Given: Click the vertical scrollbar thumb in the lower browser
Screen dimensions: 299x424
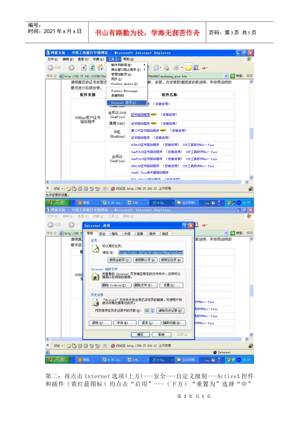Looking at the screenshot, I should pos(251,291).
